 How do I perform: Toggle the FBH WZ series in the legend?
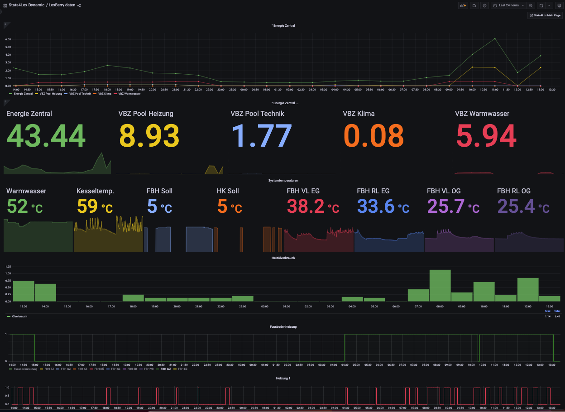click(x=165, y=369)
